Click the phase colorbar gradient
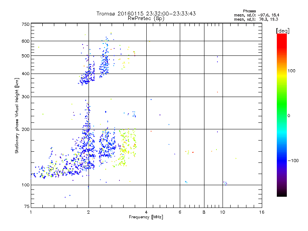 tap(282, 115)
